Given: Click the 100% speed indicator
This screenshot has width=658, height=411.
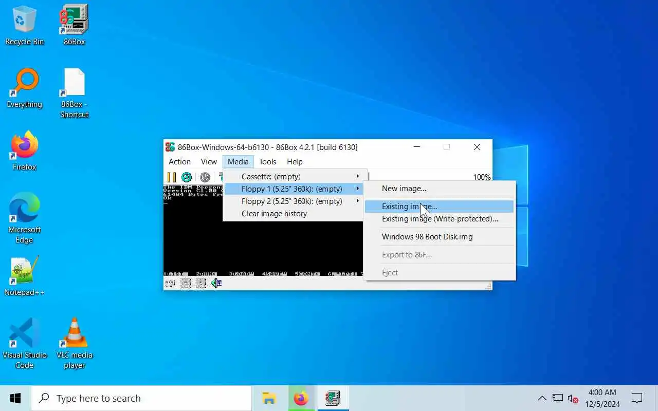Looking at the screenshot, I should tap(482, 177).
